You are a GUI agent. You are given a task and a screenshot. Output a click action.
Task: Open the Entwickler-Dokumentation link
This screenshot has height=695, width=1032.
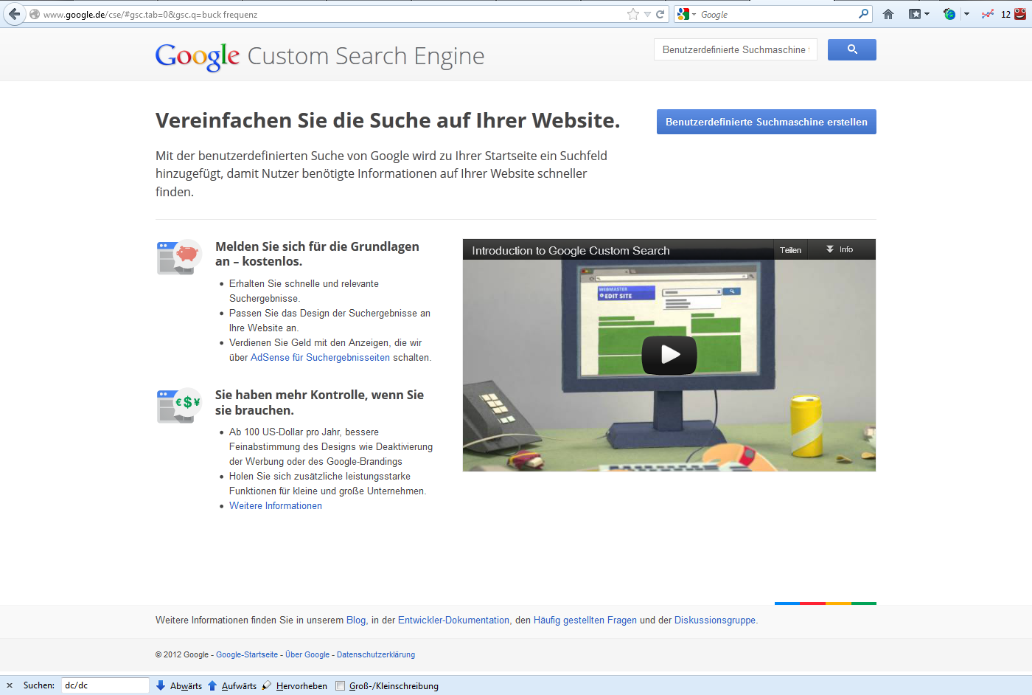(453, 620)
